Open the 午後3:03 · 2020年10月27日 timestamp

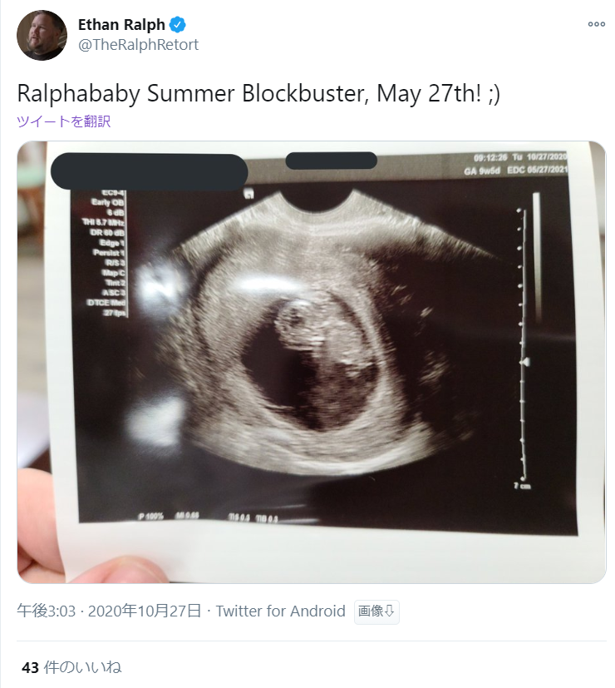[109, 611]
